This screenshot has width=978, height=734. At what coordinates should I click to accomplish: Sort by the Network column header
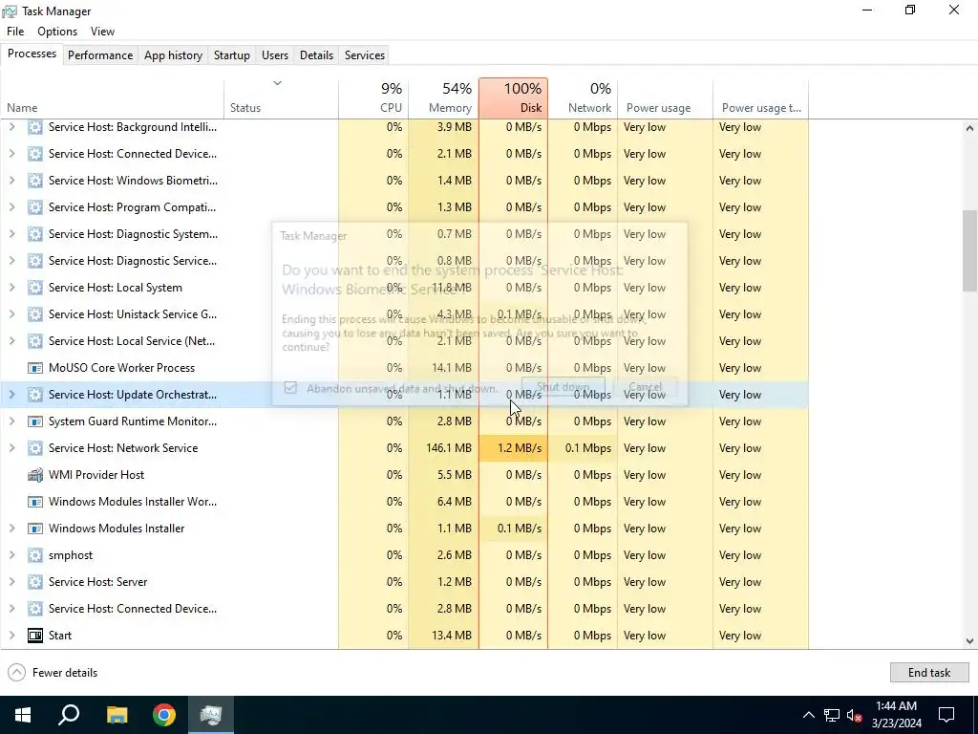pos(584,98)
